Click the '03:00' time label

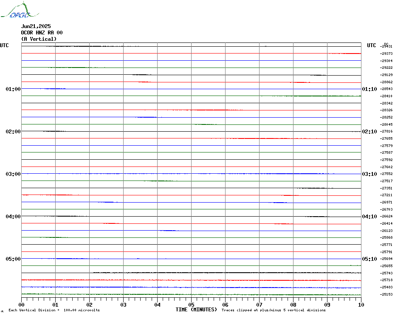13,174
